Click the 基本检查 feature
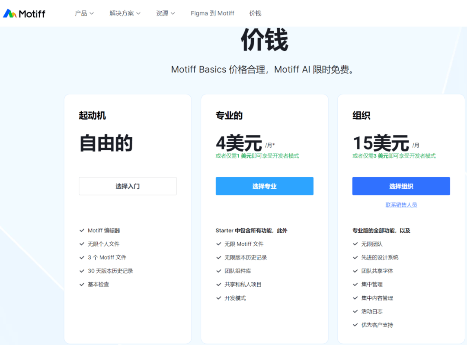The width and height of the screenshot is (467, 345). (x=98, y=284)
